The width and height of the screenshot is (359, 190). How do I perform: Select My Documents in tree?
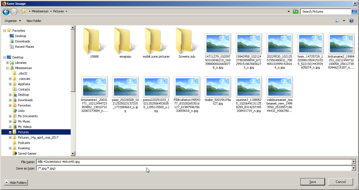28,116
